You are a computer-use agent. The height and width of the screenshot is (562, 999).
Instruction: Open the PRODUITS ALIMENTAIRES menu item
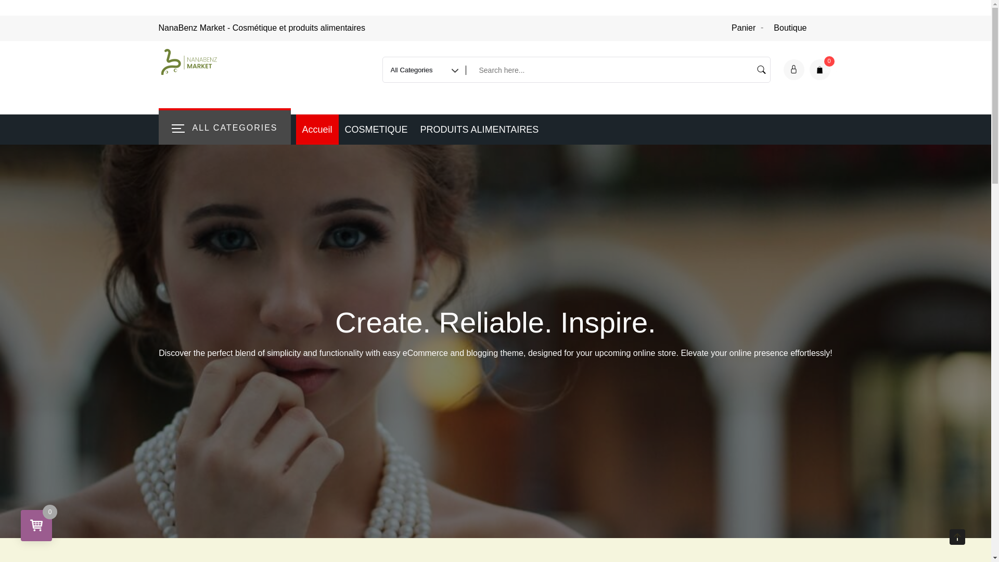point(479,130)
